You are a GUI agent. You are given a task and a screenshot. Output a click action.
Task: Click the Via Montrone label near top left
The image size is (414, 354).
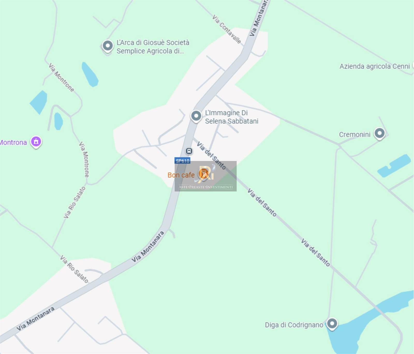(x=61, y=77)
